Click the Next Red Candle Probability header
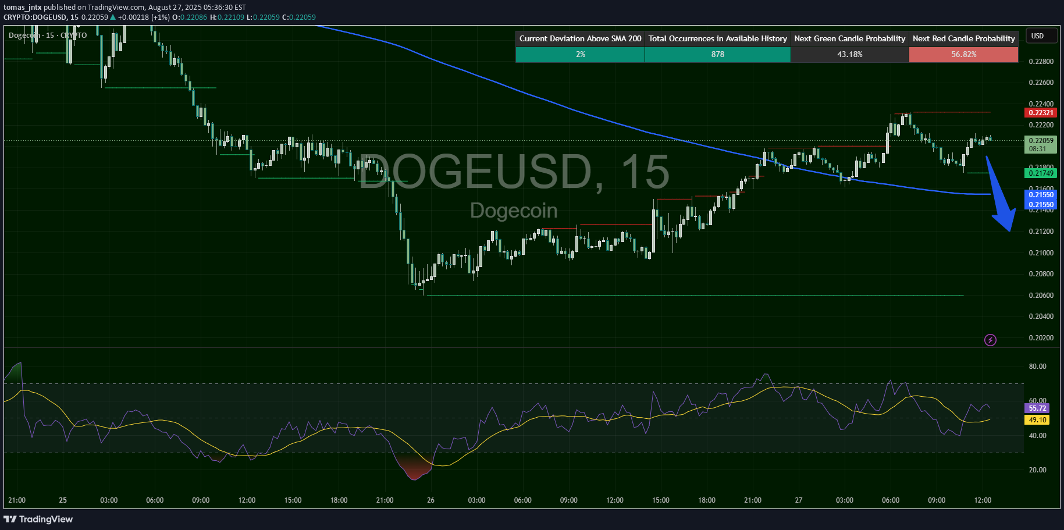The height and width of the screenshot is (530, 1064). (963, 38)
